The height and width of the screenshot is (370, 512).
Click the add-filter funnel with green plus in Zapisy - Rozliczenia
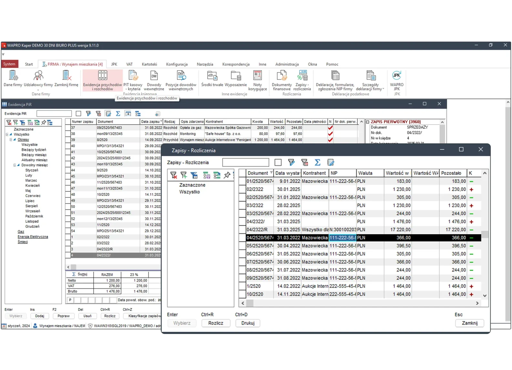[x=184, y=175]
